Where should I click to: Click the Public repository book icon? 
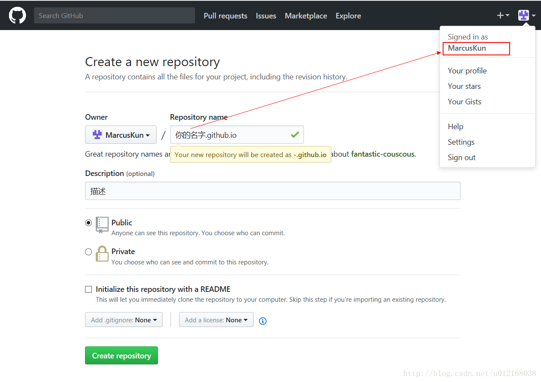coord(102,224)
